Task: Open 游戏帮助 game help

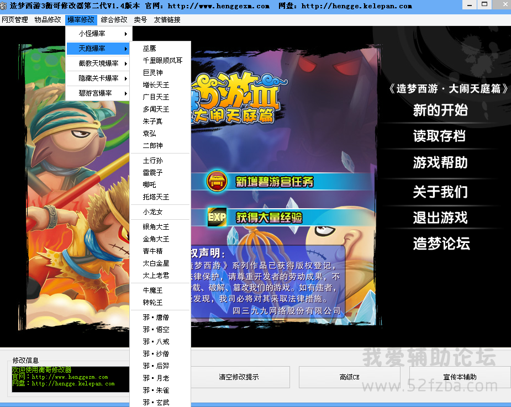Action: pos(440,162)
